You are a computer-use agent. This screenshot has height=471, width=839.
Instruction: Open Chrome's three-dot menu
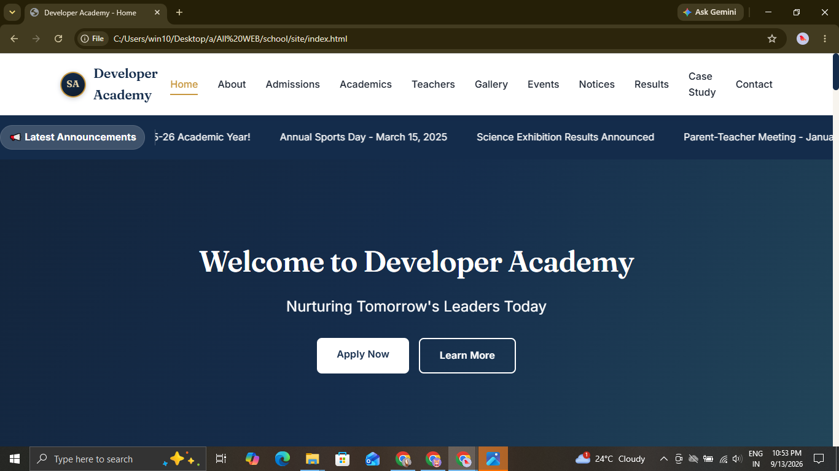pos(825,39)
